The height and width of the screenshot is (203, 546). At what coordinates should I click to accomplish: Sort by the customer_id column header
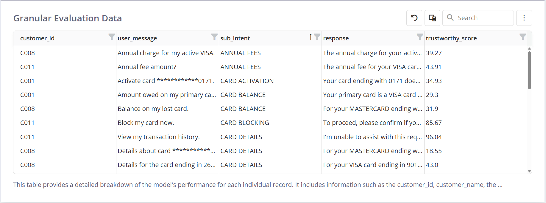tap(38, 38)
